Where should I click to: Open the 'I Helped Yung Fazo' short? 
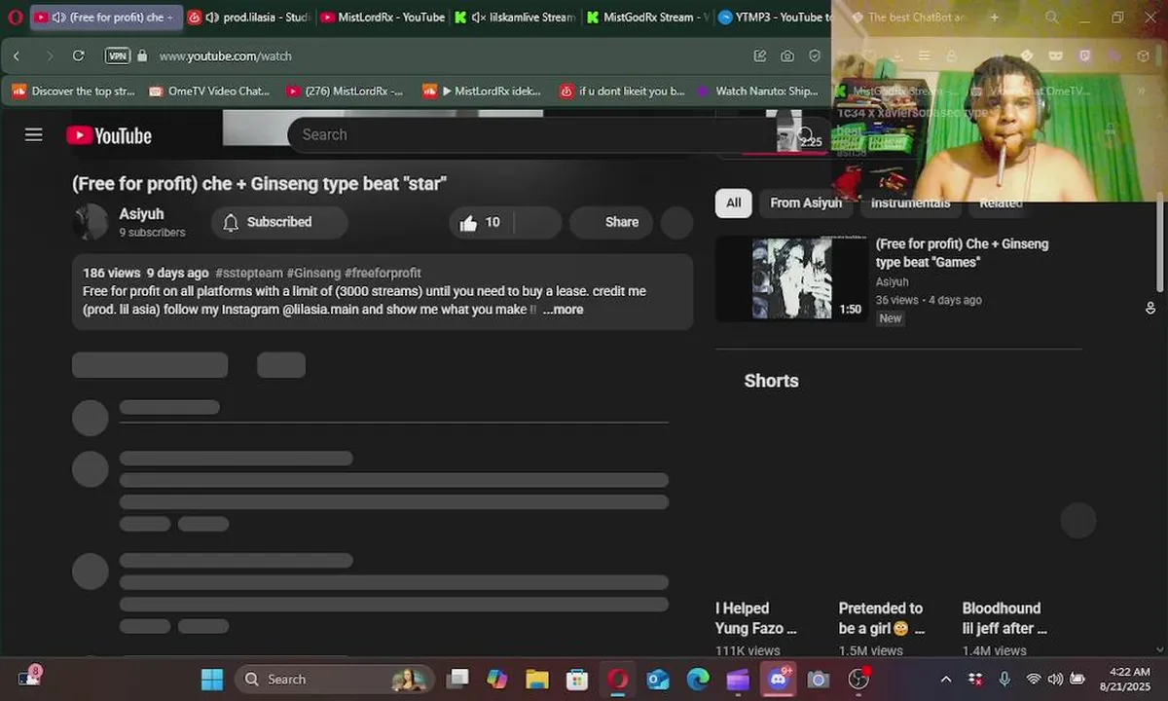[756, 618]
